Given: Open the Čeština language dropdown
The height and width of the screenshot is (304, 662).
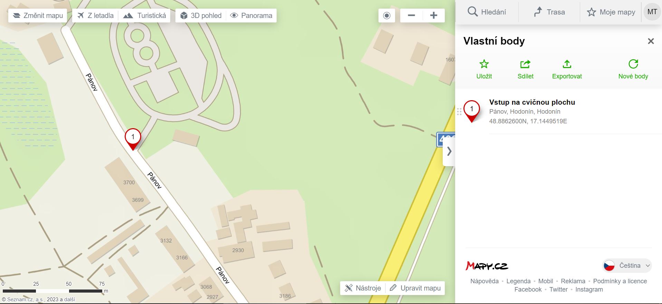Looking at the screenshot, I should pyautogui.click(x=627, y=266).
